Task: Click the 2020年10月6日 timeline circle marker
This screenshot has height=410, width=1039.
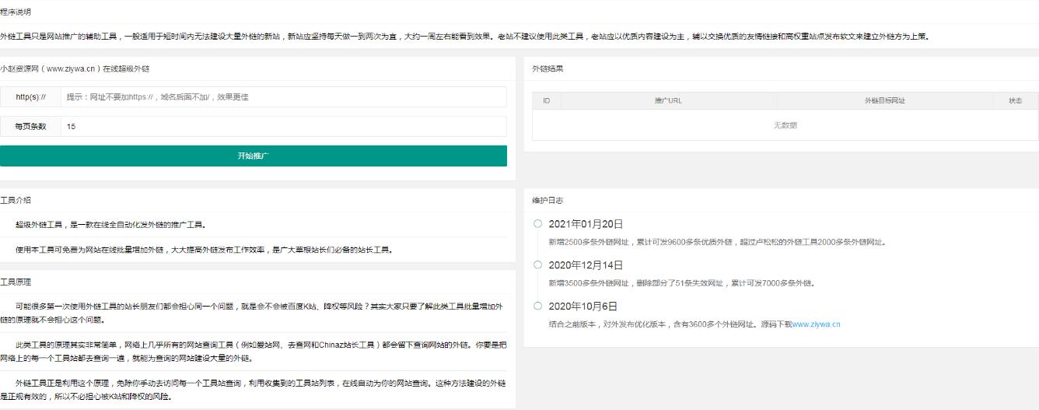Action: pos(537,306)
